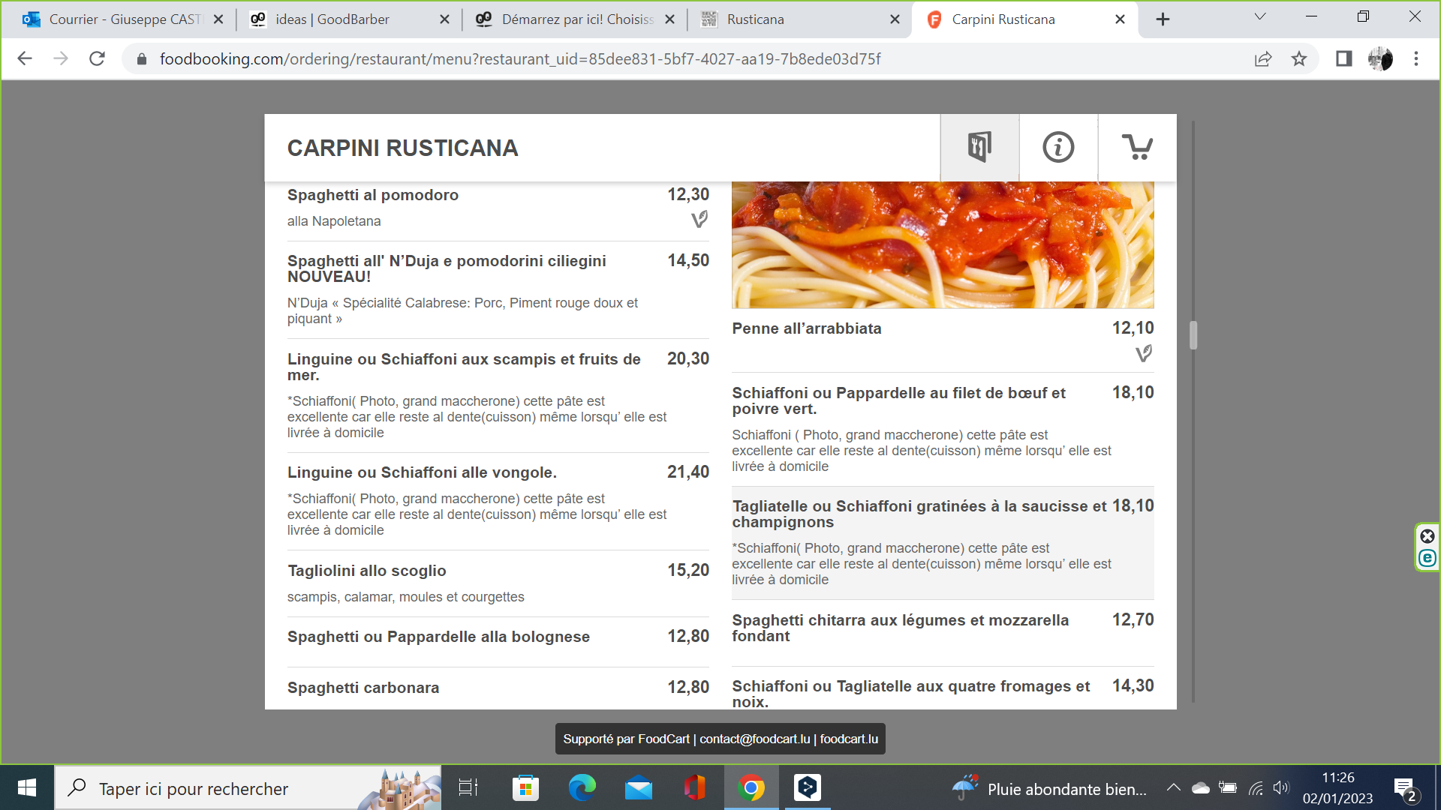This screenshot has height=810, width=1441.
Task: Toggle the browser side panel
Action: [1343, 58]
